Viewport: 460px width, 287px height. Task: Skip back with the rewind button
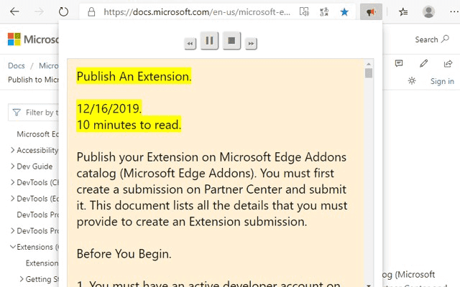click(x=190, y=44)
